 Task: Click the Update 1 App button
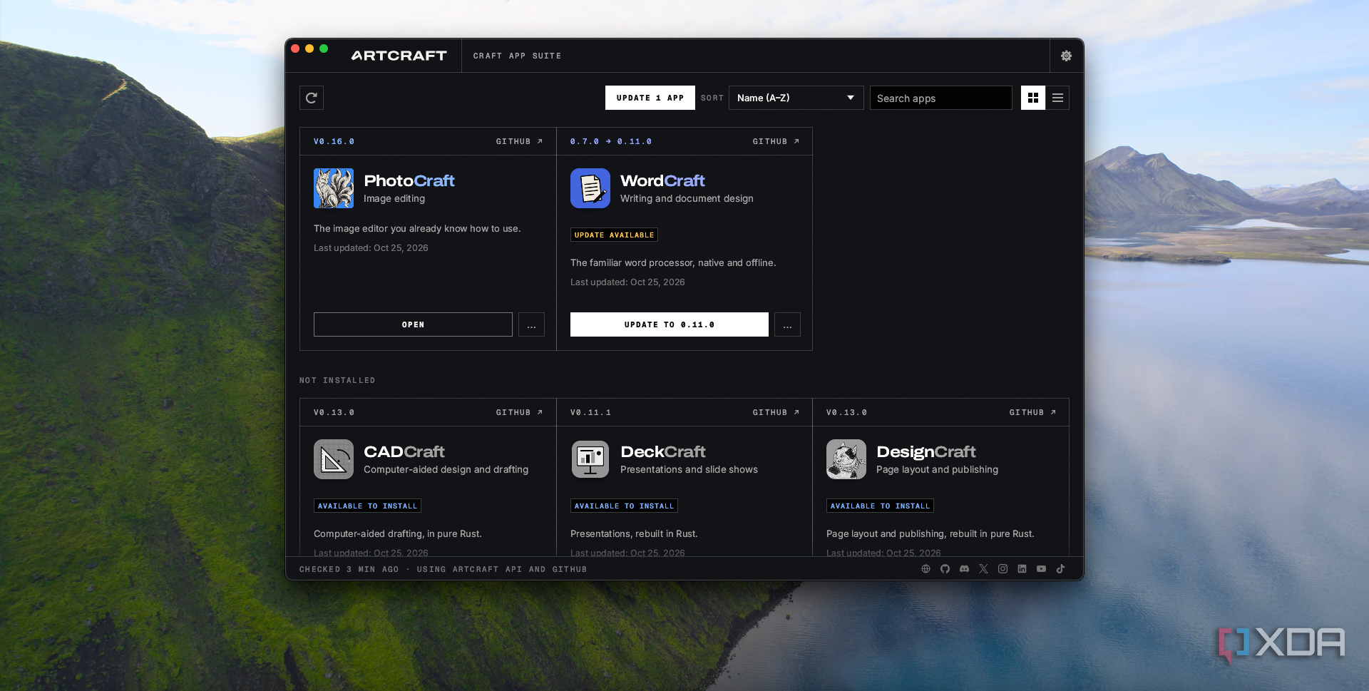tap(650, 98)
